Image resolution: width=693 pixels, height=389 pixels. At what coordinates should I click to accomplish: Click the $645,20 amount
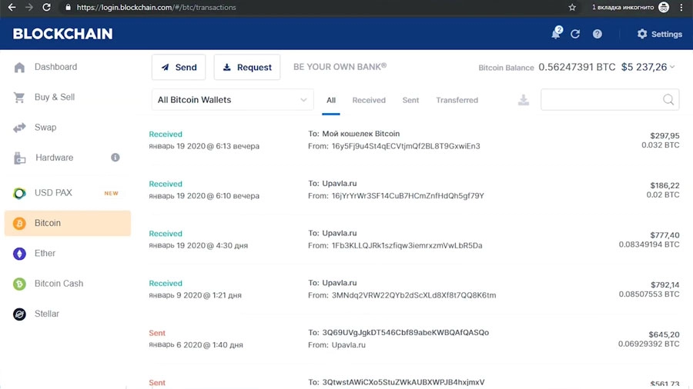pyautogui.click(x=665, y=334)
